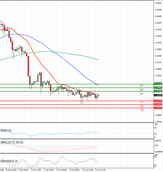Click the RSI(14) indicator label

pos(6,130)
